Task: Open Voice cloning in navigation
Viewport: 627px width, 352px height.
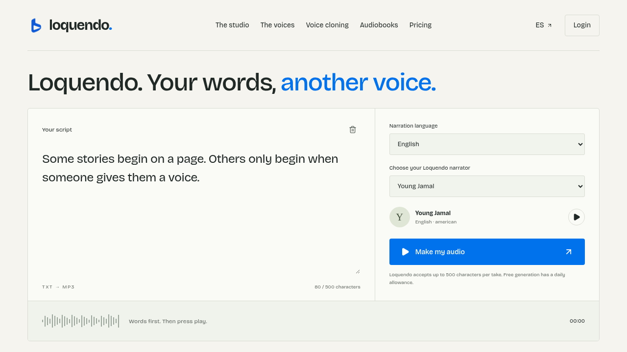Action: pyautogui.click(x=327, y=25)
